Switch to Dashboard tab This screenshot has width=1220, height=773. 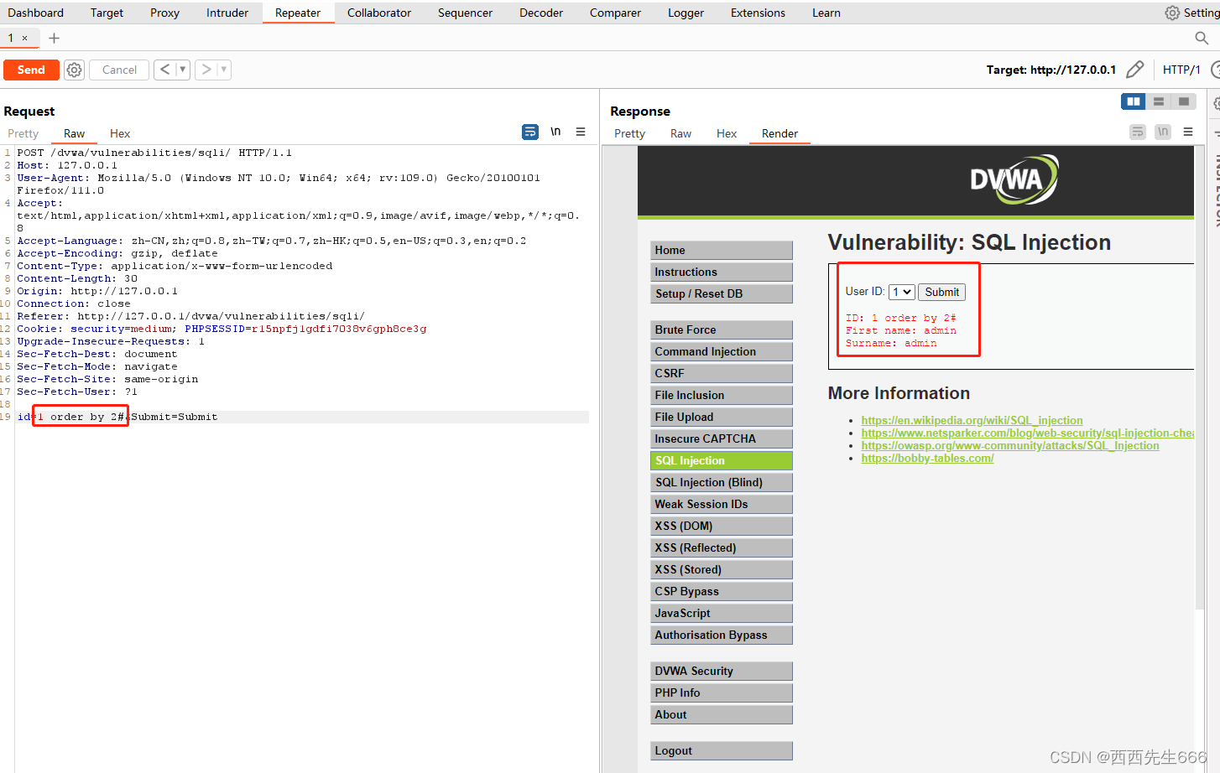tap(36, 13)
